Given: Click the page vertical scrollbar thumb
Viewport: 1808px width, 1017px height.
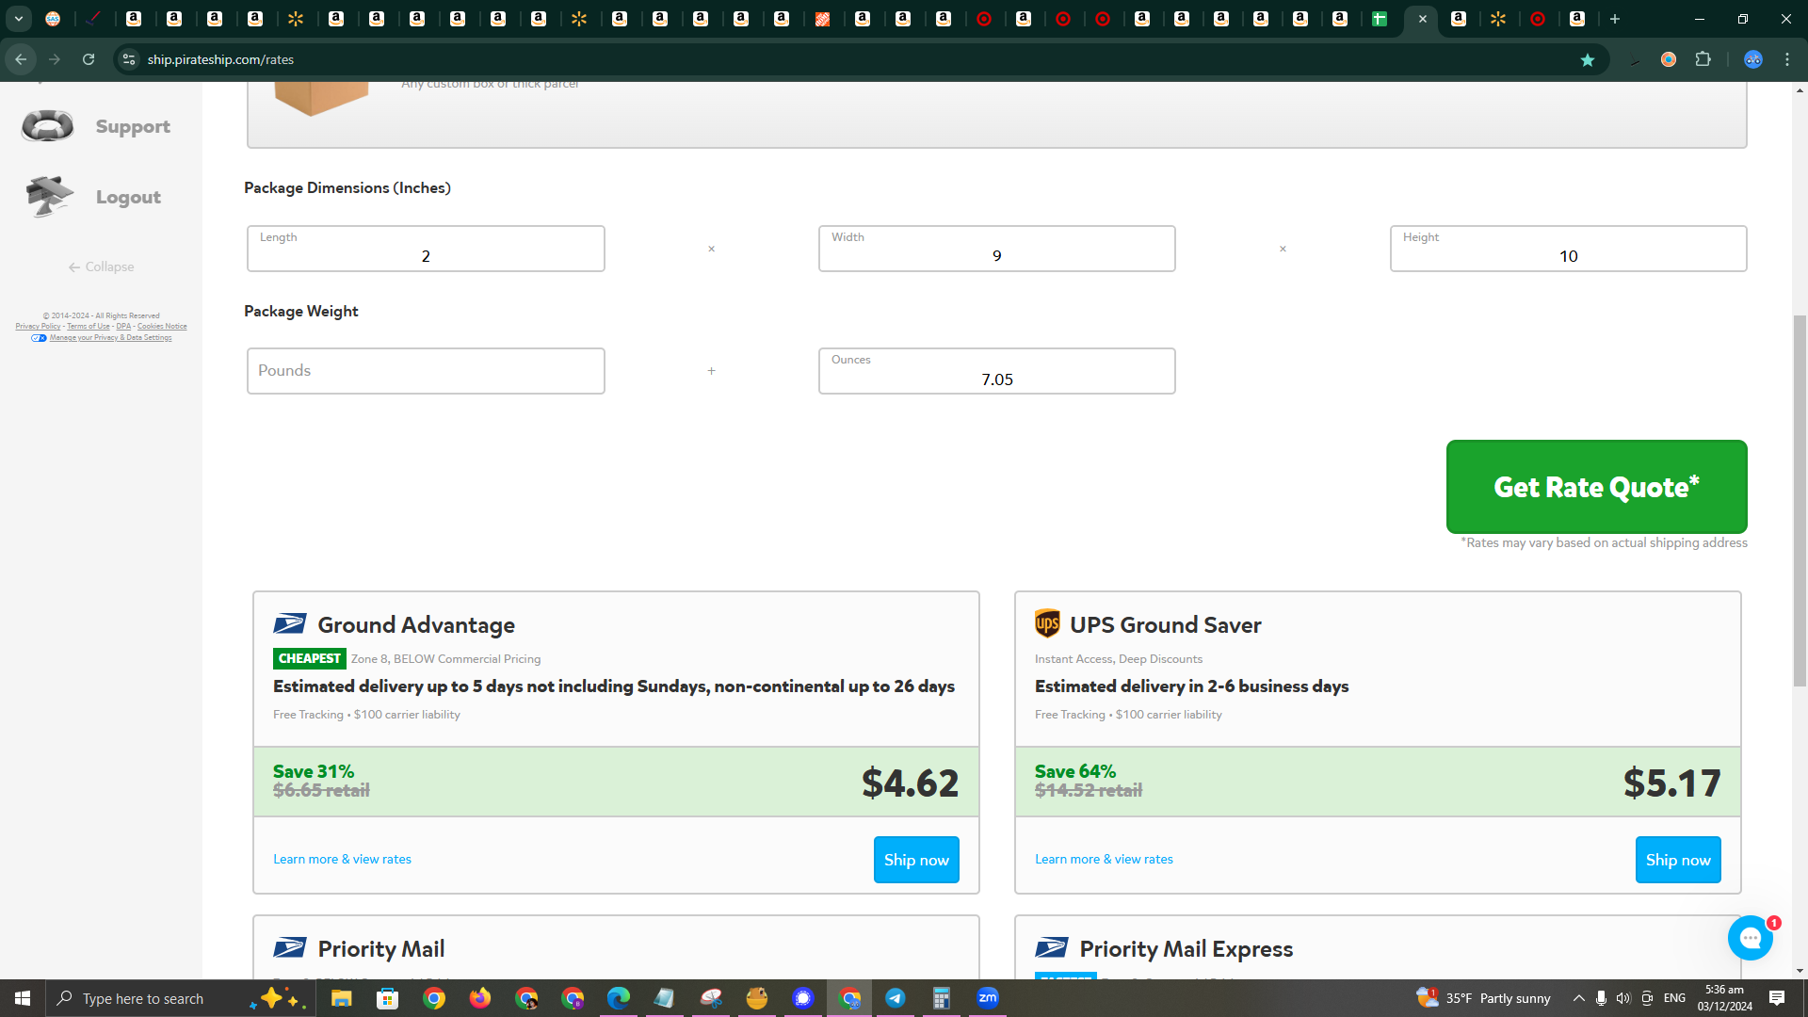Looking at the screenshot, I should click(1800, 501).
